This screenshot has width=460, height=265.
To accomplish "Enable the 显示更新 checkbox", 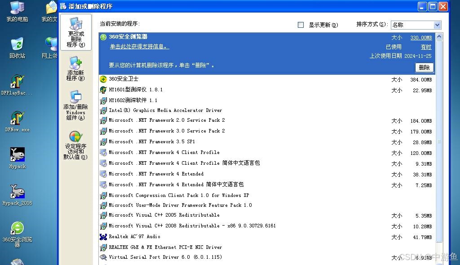I will pos(301,25).
